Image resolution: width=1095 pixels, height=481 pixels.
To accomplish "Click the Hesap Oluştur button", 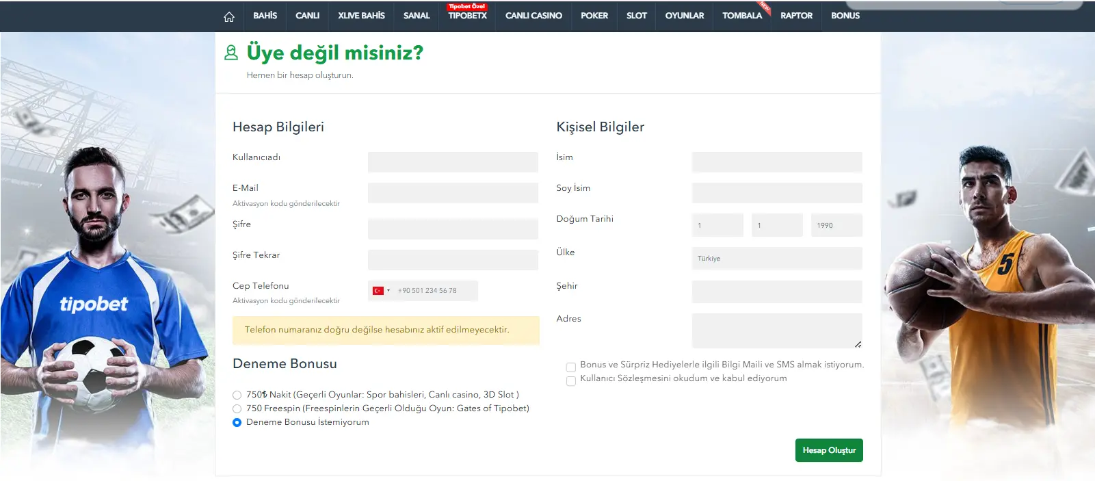I will (829, 450).
